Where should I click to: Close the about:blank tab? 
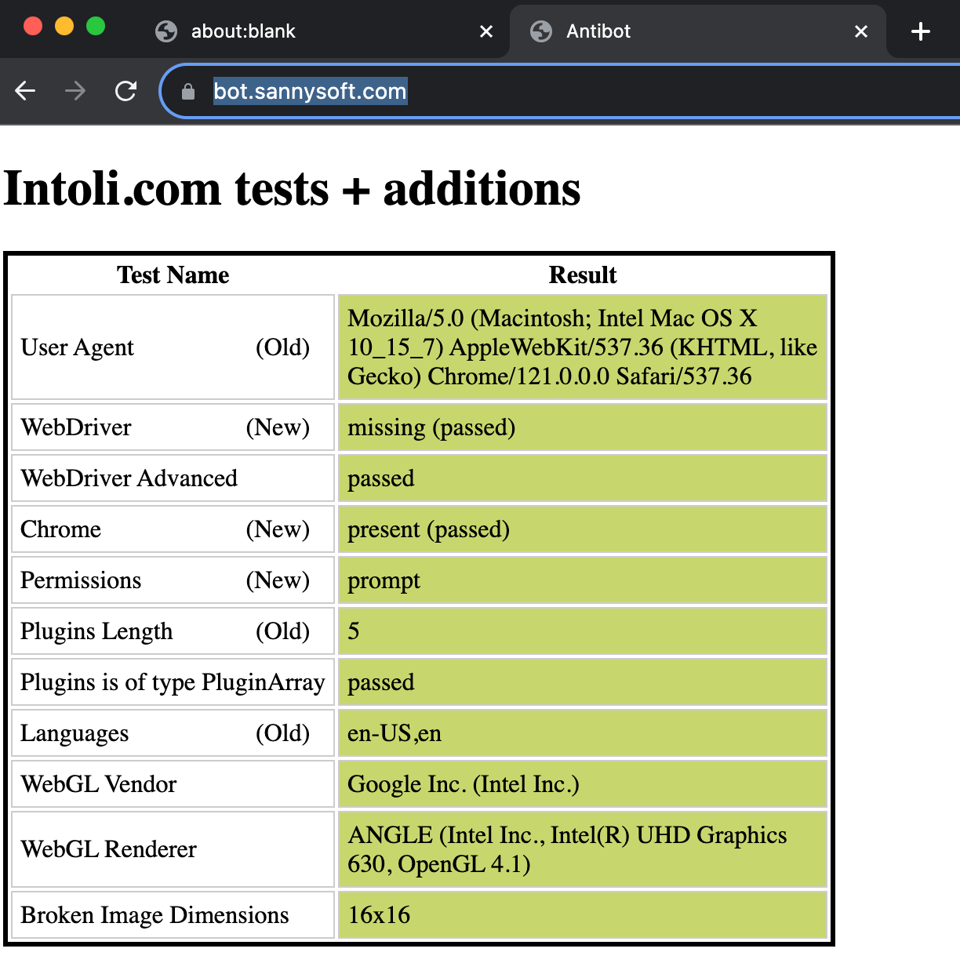pos(486,31)
